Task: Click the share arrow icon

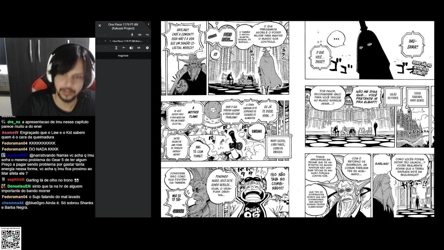Action: click(x=147, y=35)
